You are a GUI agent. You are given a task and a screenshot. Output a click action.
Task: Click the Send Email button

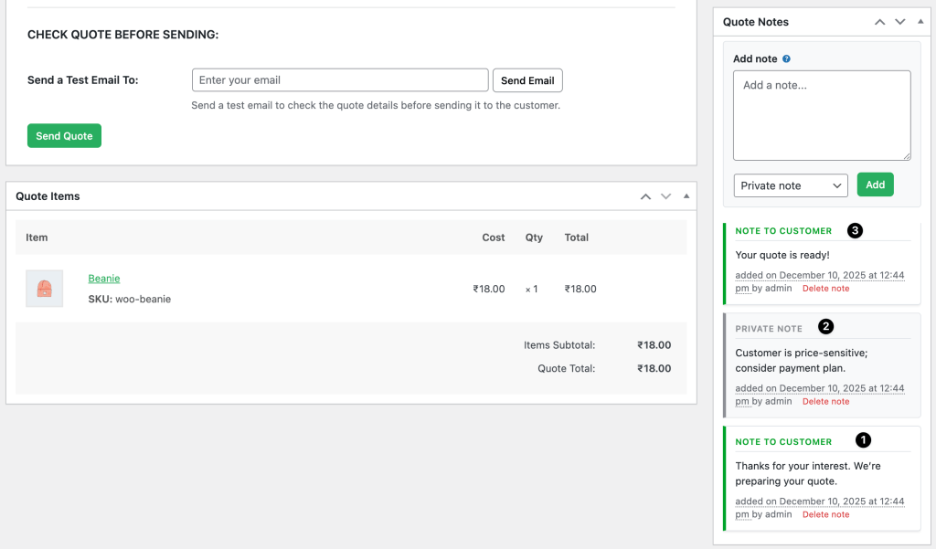point(527,80)
